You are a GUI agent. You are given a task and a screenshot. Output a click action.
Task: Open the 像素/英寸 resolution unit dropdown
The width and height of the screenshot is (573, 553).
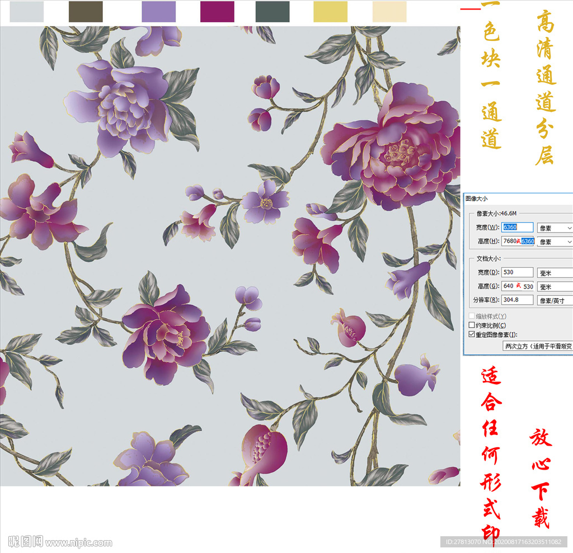(x=555, y=301)
